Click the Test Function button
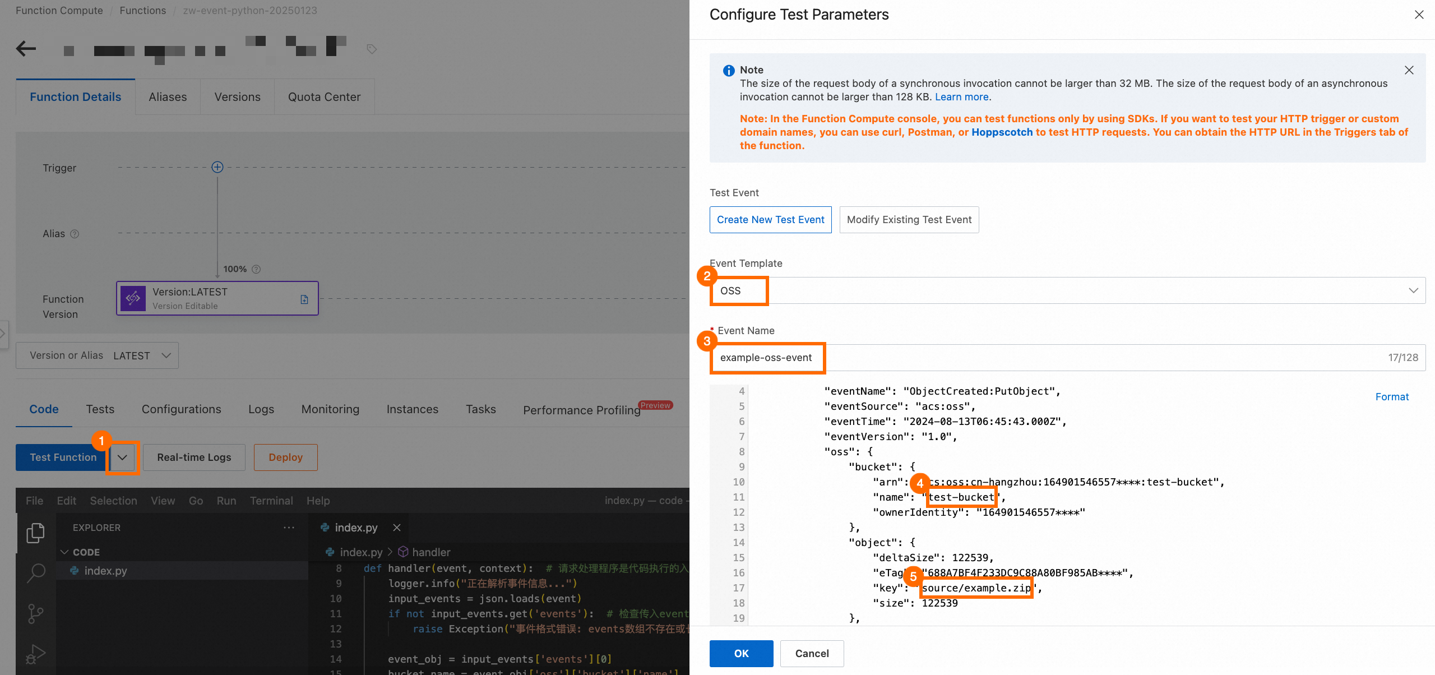This screenshot has width=1435, height=675. pos(63,457)
